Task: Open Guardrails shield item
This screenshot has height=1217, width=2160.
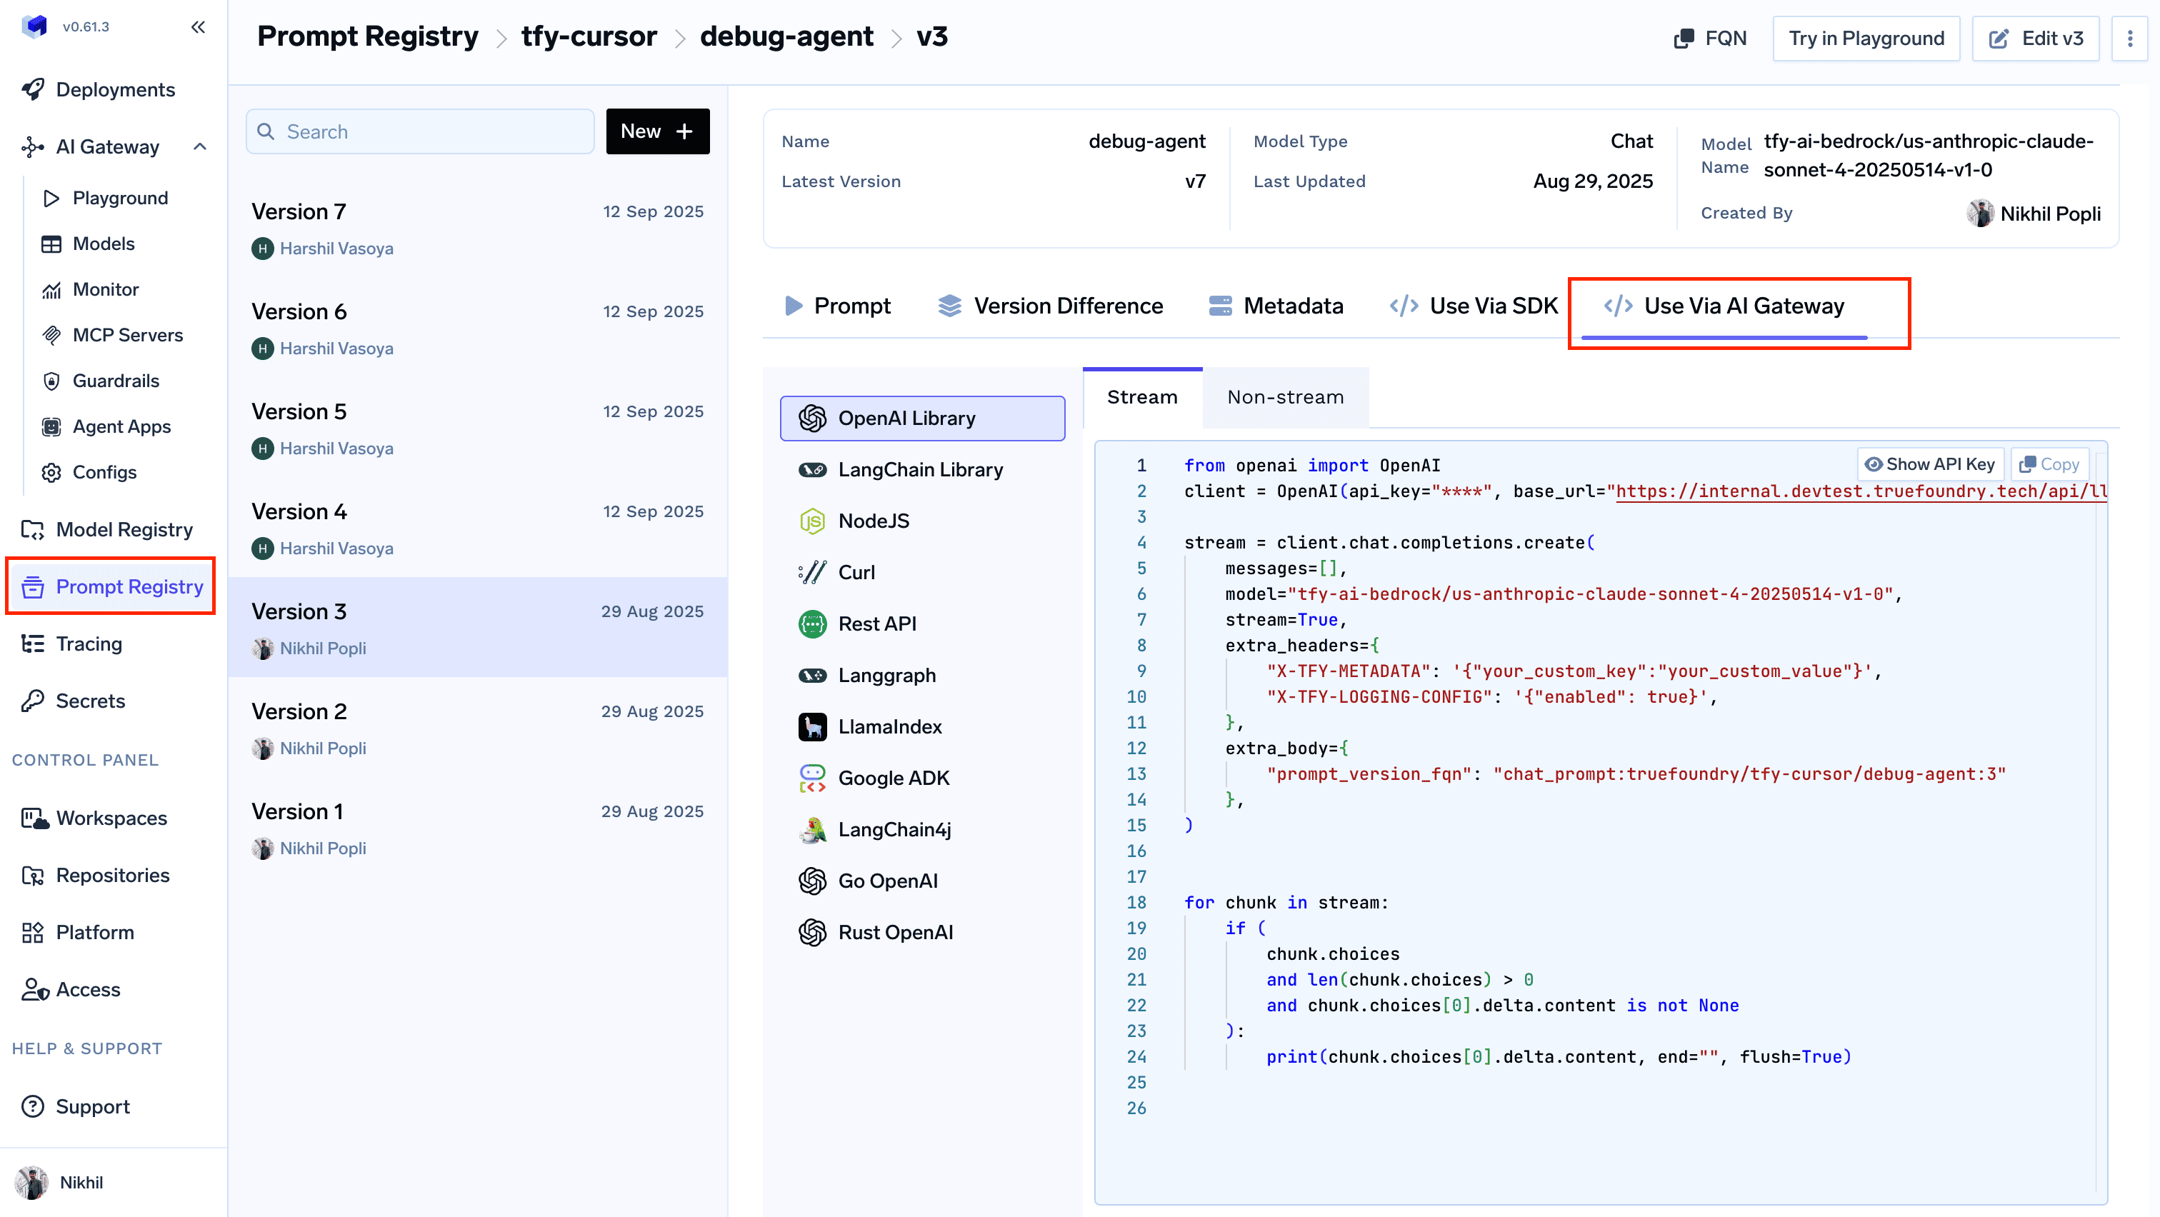Action: [116, 381]
